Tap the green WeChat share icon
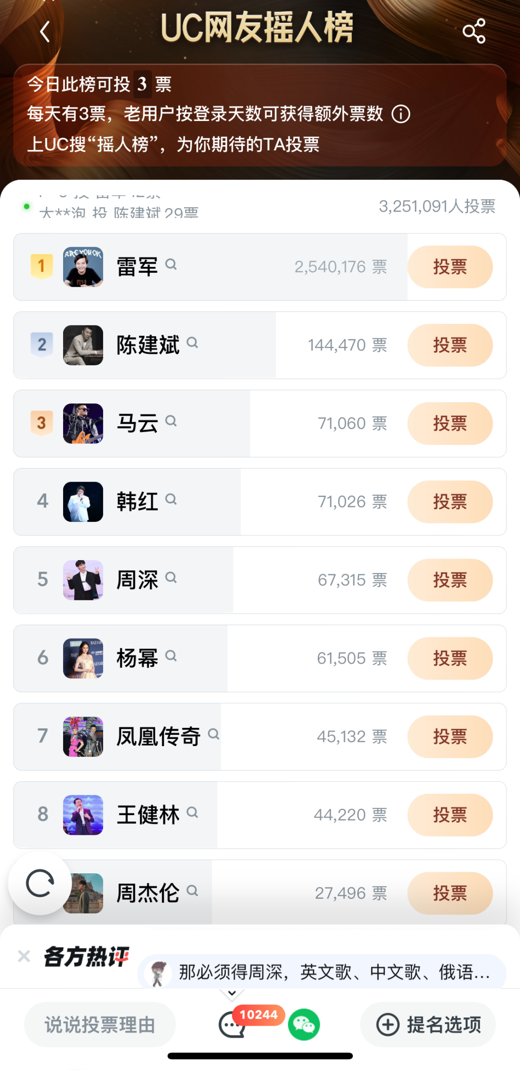Image resolution: width=520 pixels, height=1070 pixels. click(304, 1025)
